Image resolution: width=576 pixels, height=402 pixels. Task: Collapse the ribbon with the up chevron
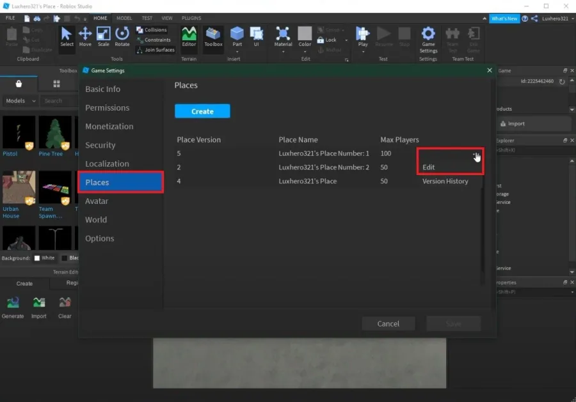[x=484, y=19]
